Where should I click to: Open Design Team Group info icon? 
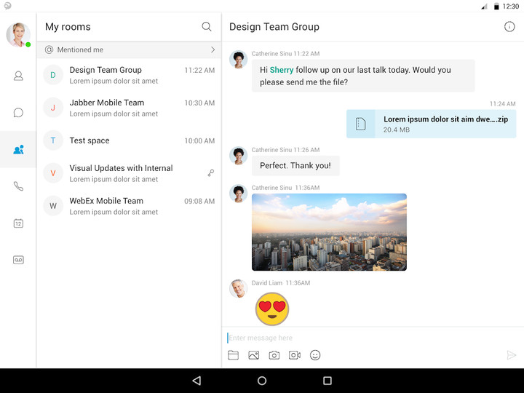509,27
